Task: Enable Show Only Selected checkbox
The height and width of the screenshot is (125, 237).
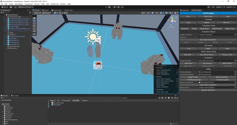Action: [177, 70]
